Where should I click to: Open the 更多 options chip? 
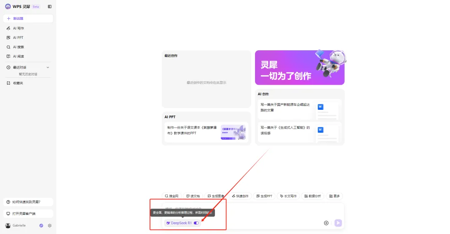coord(335,196)
